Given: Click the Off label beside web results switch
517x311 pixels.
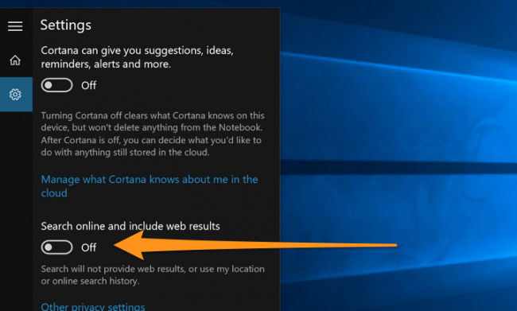Looking at the screenshot, I should (x=89, y=247).
